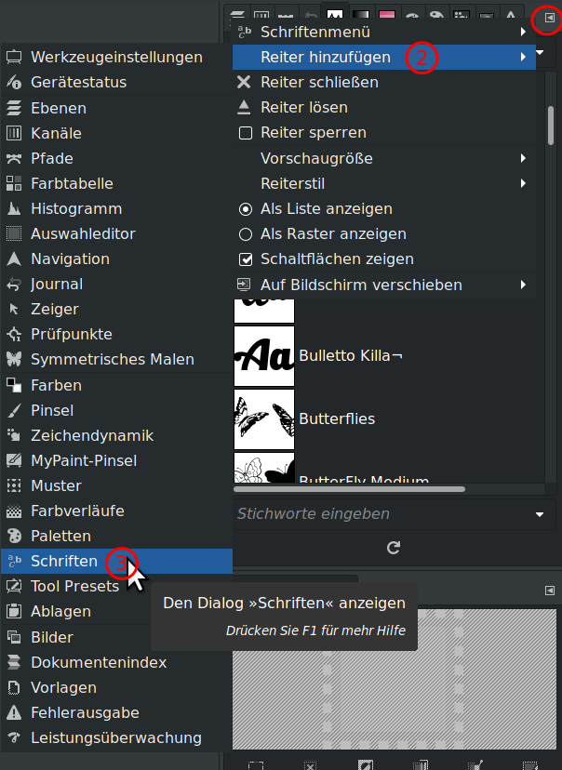Open Symmetrisches Malen dialog entry
Screen dimensions: 562x770
116,359
